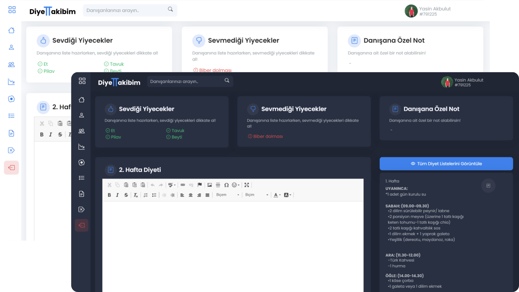Insert a horizontal line in the dark editor
Screen dimensions: 519x292
[x=218, y=185]
